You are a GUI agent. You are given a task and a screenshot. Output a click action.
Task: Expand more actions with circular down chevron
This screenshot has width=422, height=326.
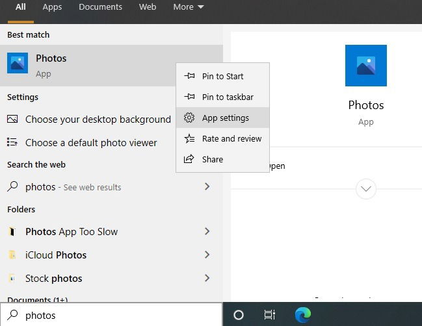(365, 189)
